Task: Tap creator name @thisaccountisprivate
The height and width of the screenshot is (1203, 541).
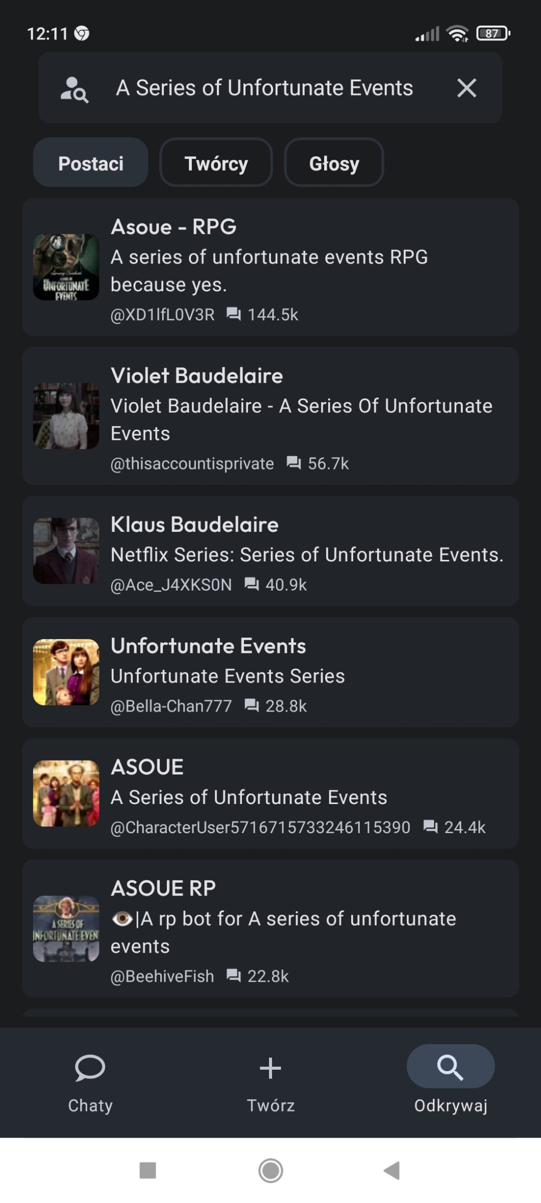Action: [192, 464]
